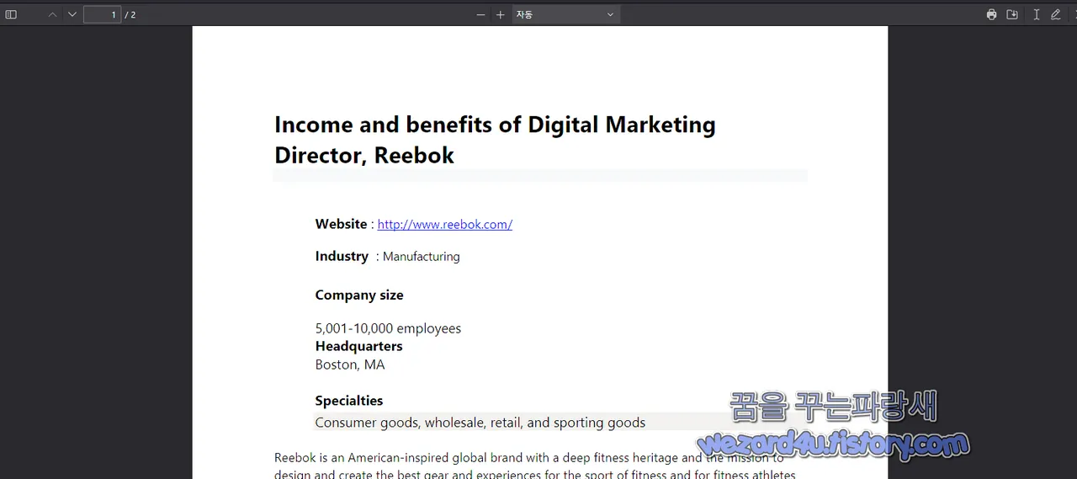Click the 'Headquarters' heading
Screen dimensions: 1077x479
pos(358,346)
